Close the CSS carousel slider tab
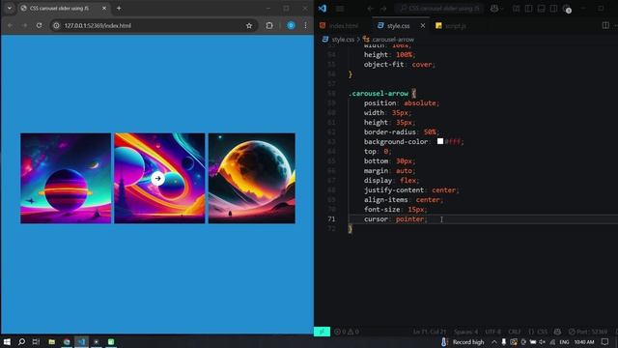This screenshot has height=348, width=618. [104, 9]
